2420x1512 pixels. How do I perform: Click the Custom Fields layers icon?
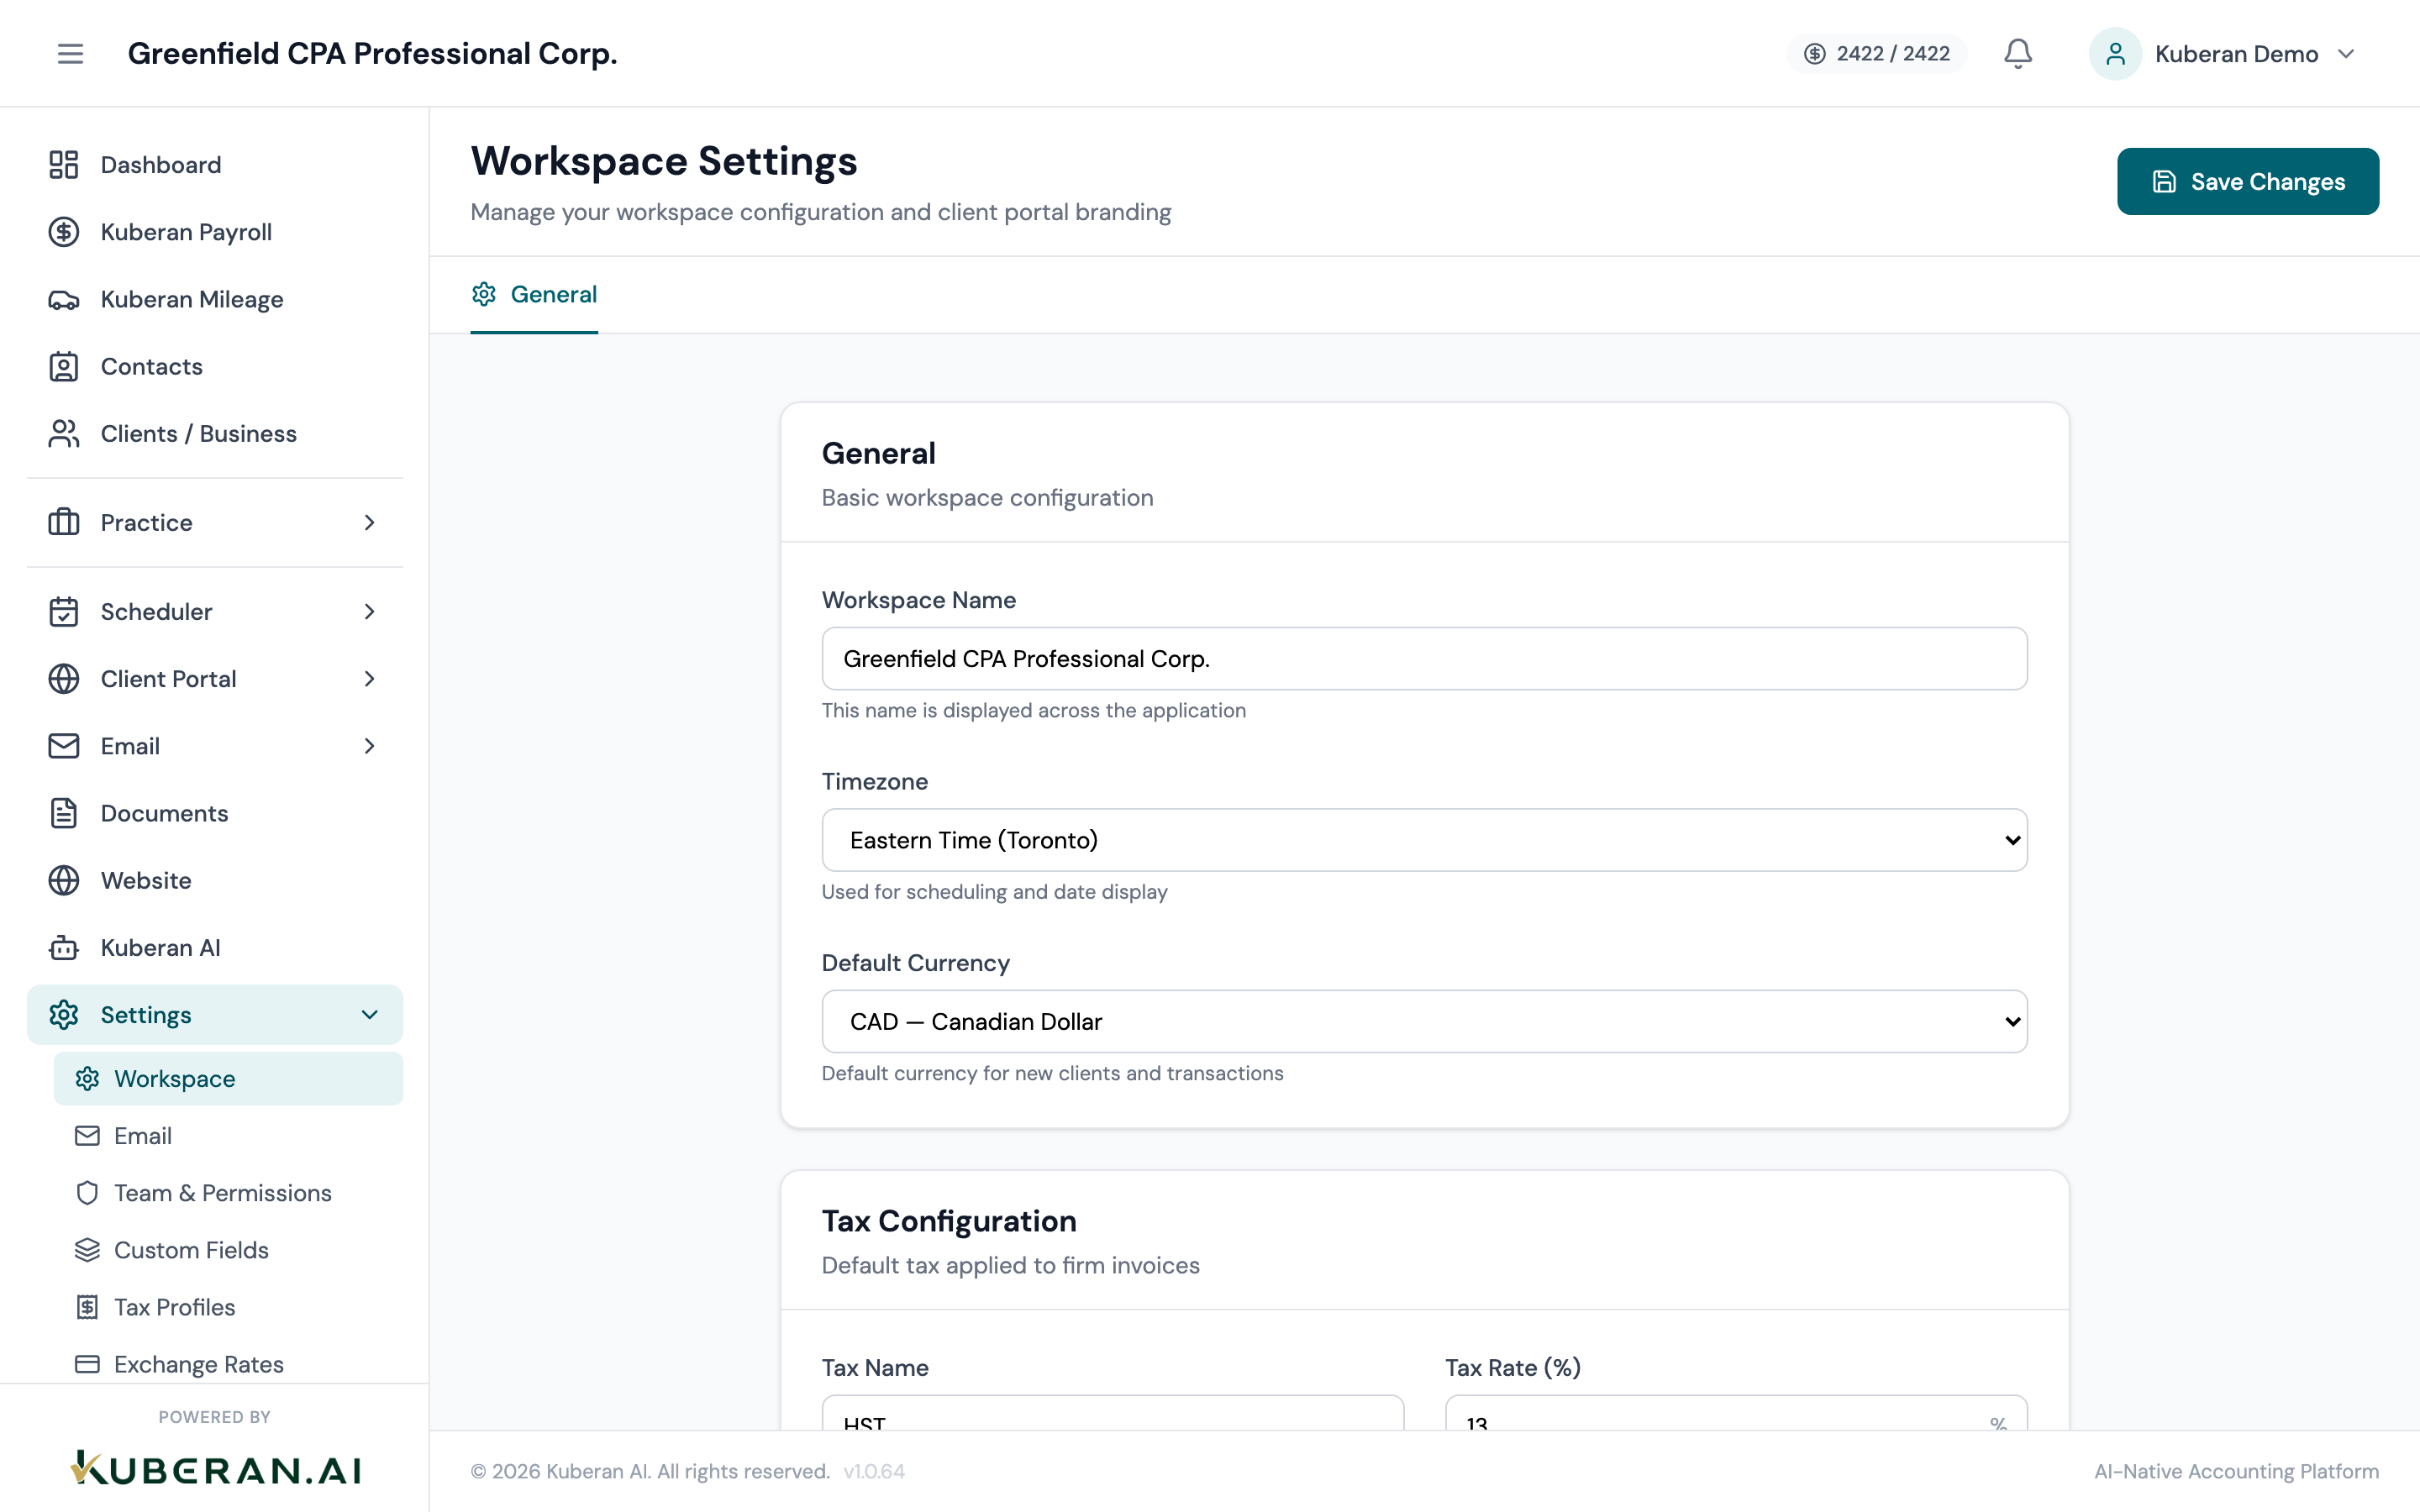[x=88, y=1250]
